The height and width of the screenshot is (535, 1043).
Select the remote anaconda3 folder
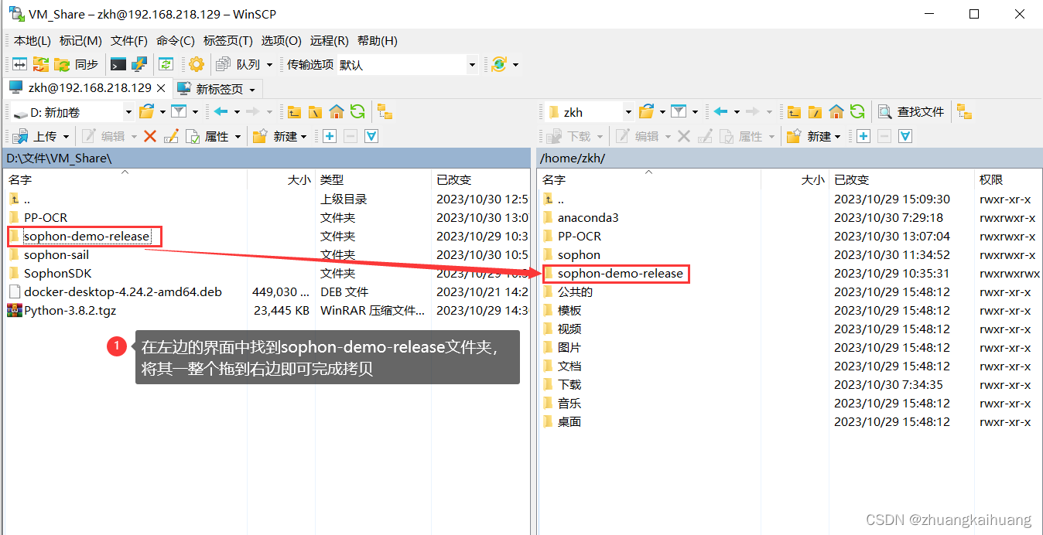pos(588,217)
